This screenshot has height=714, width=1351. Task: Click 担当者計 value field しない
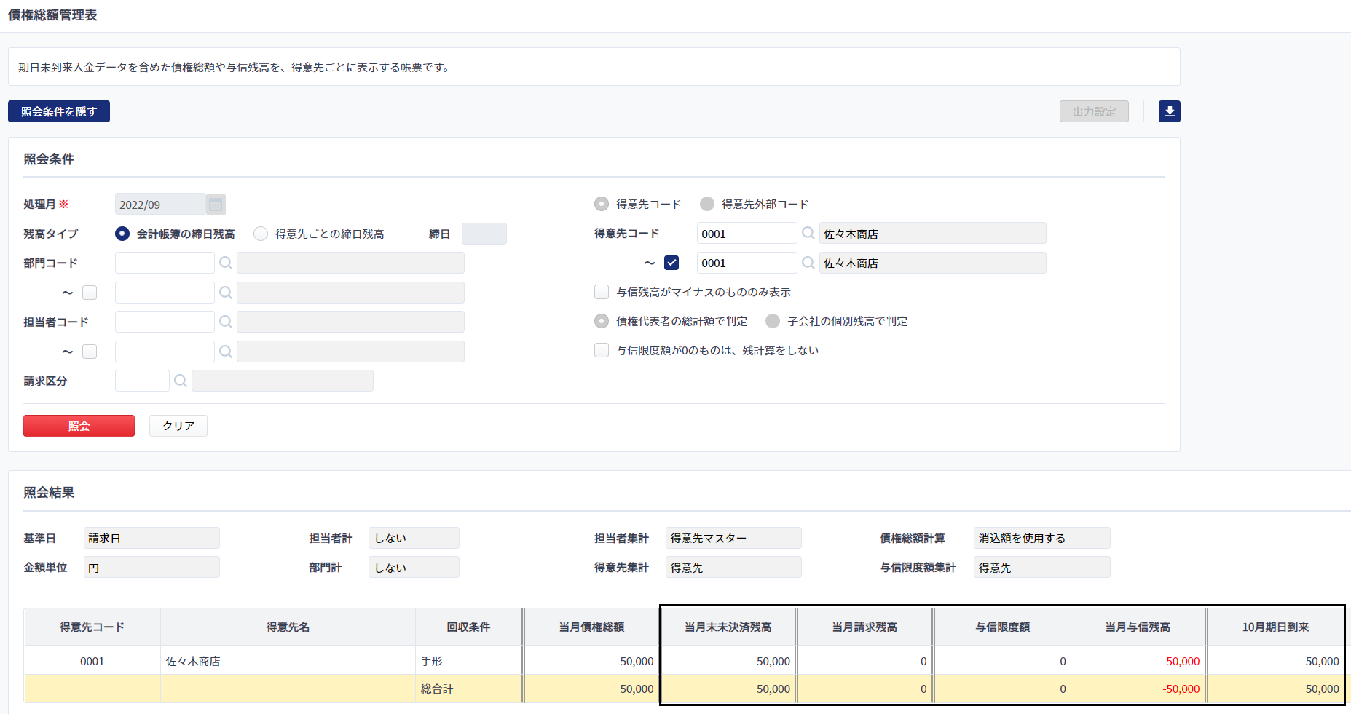pyautogui.click(x=414, y=538)
